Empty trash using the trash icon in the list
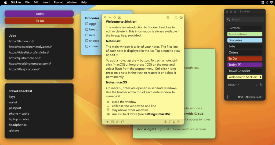275x145 pixels. point(260,85)
